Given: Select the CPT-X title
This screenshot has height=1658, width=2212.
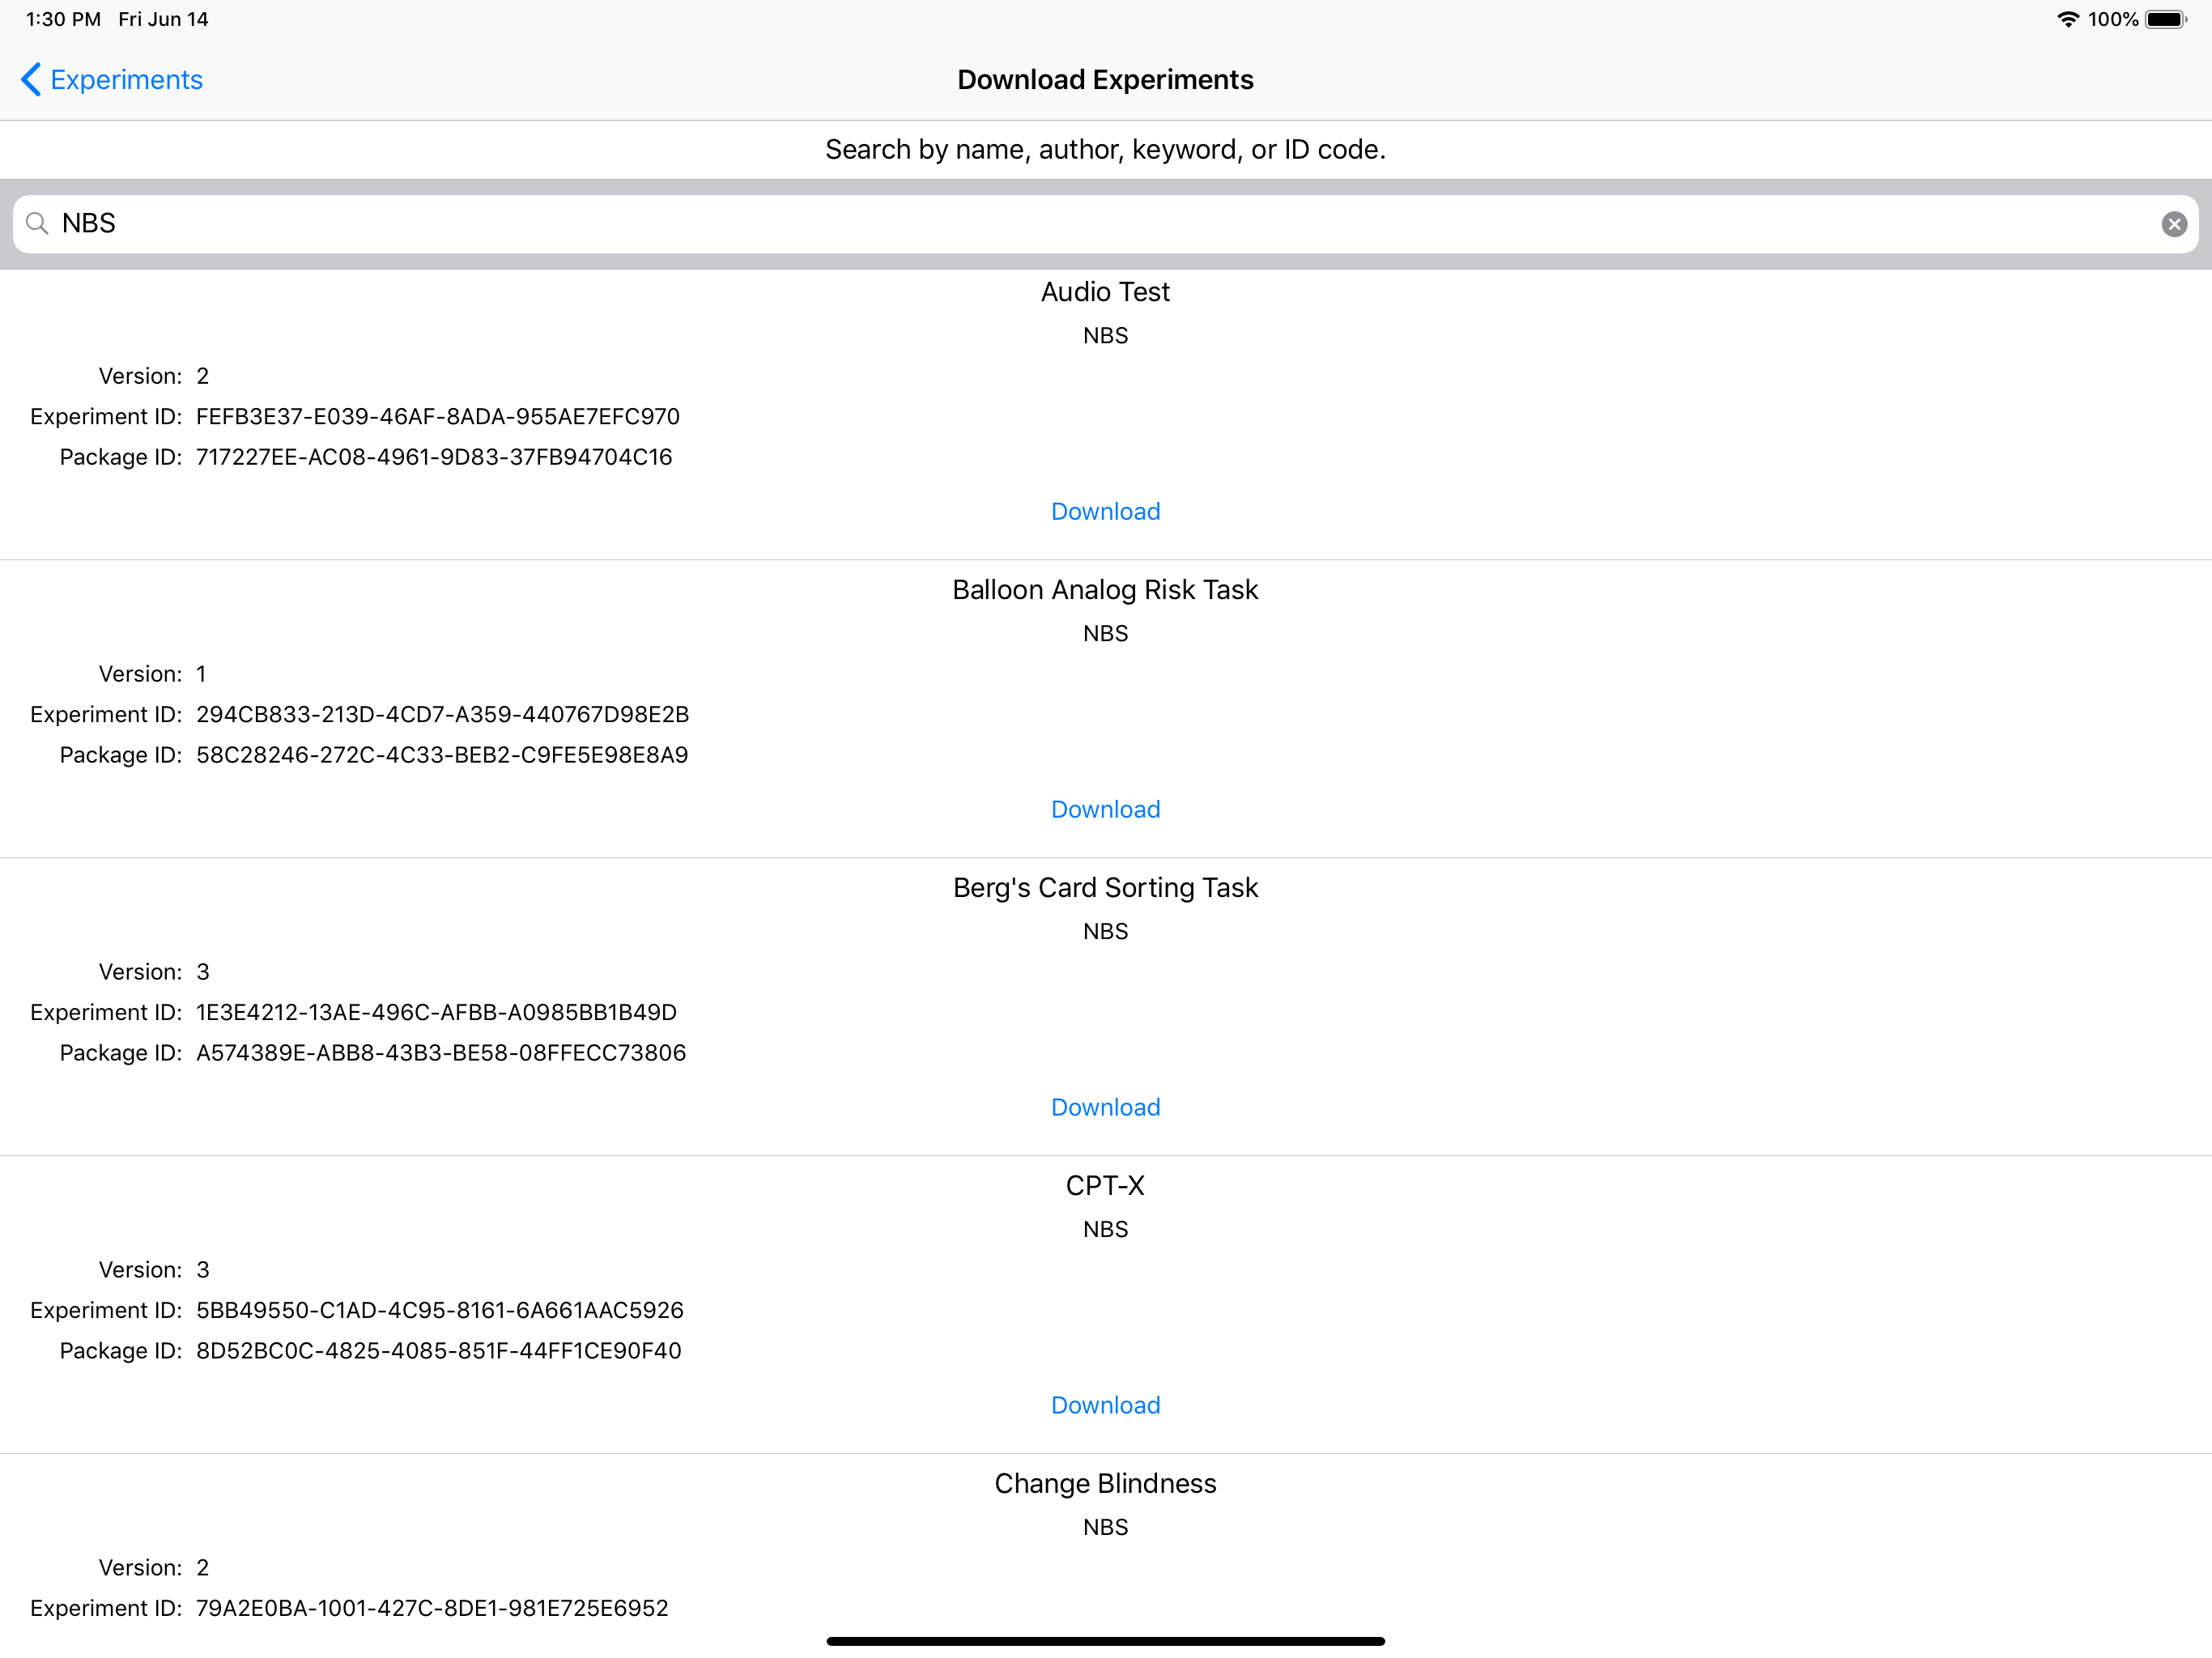Looking at the screenshot, I should pyautogui.click(x=1105, y=1186).
